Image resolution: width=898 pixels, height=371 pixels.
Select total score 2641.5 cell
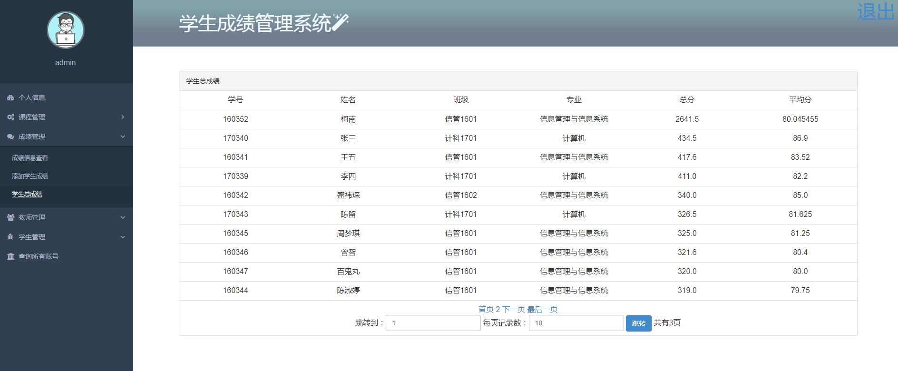(687, 119)
